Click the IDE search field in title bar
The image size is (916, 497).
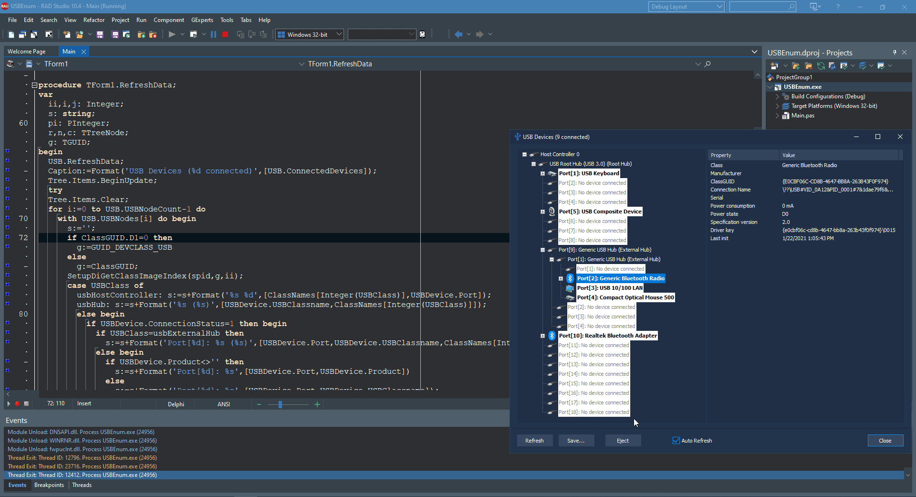point(762,7)
